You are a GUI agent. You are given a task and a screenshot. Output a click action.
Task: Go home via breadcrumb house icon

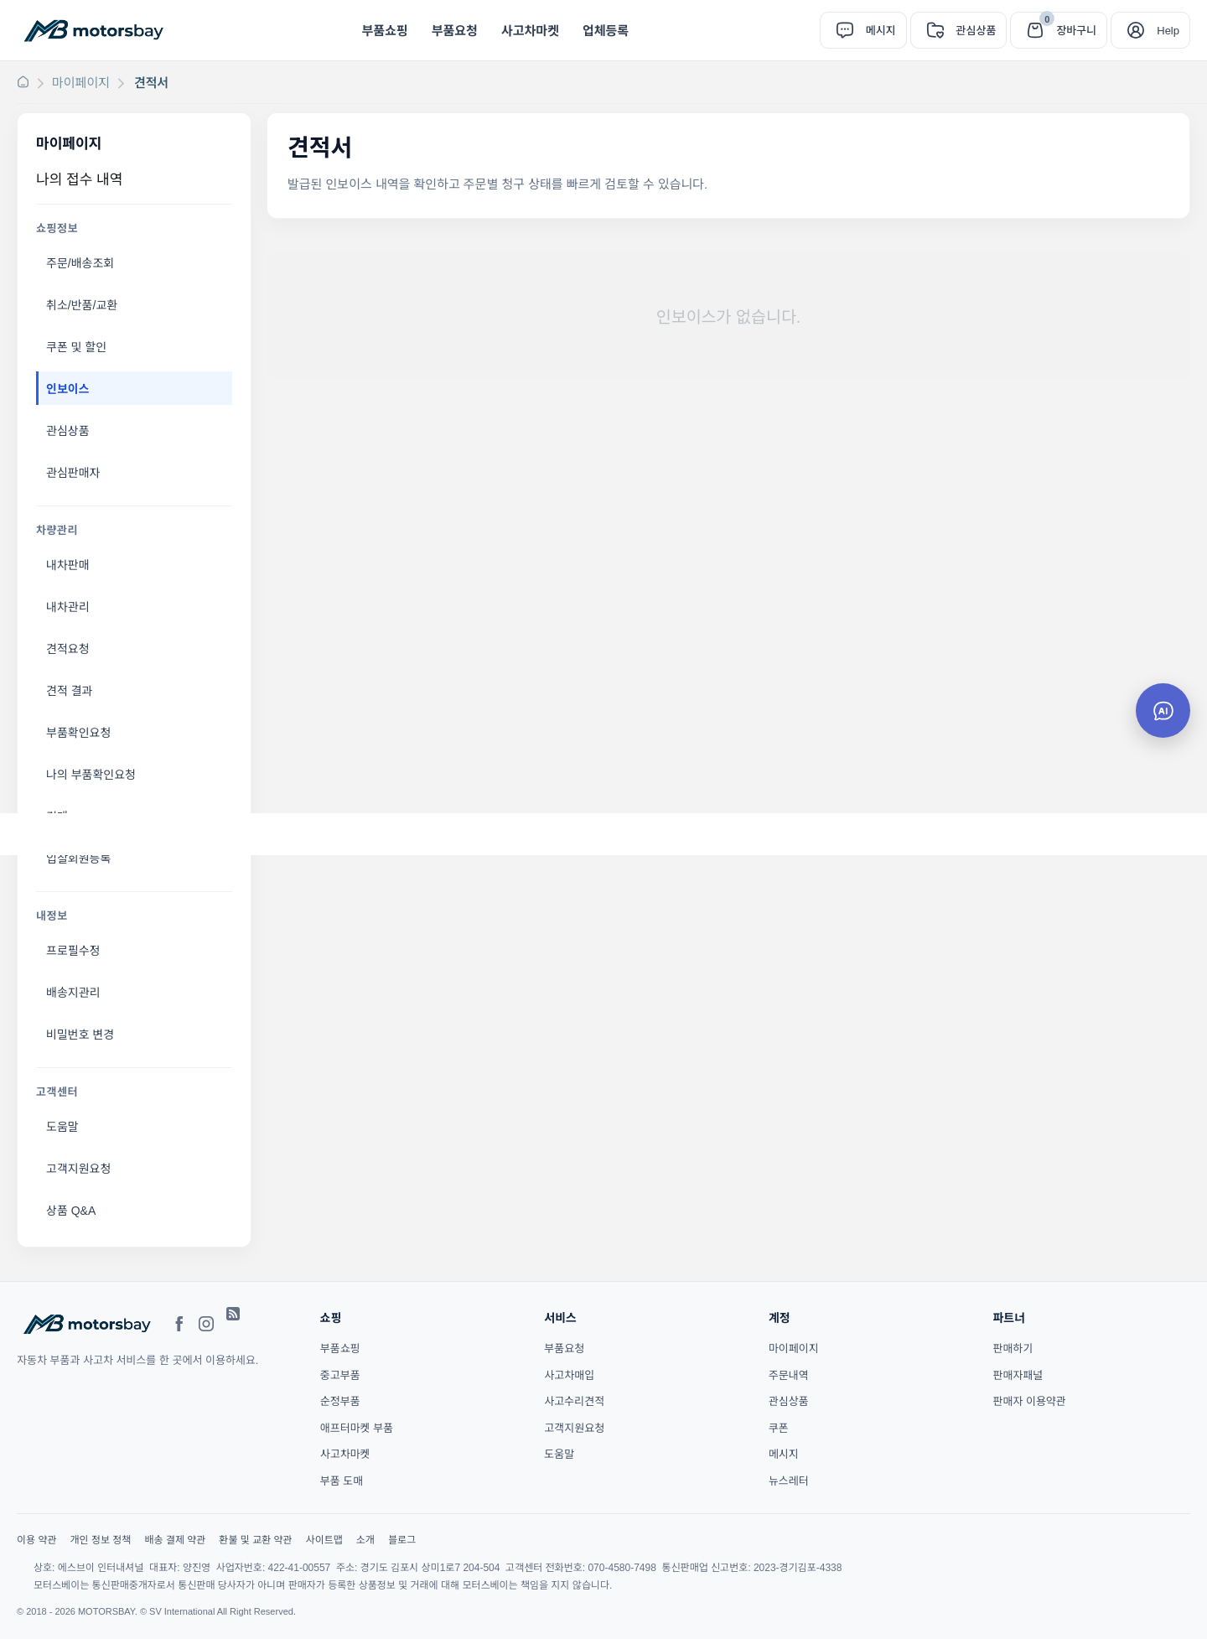(x=23, y=82)
